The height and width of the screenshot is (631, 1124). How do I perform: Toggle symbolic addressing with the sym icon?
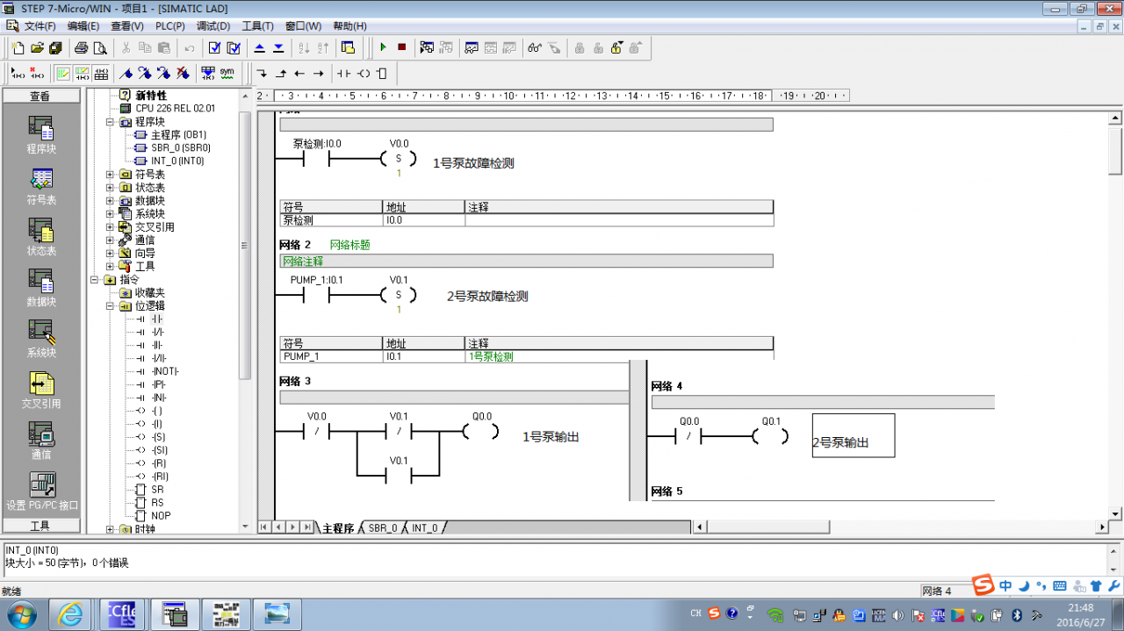coord(227,73)
